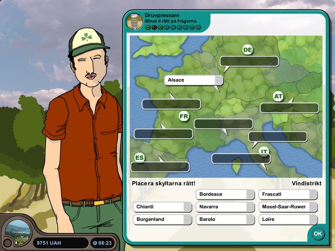Click the grape press icon beside Druvpressare
335x251 pixels.
134,22
